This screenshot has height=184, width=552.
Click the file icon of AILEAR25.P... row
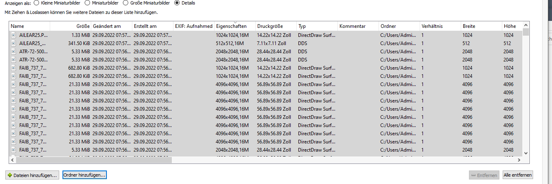click(14, 35)
